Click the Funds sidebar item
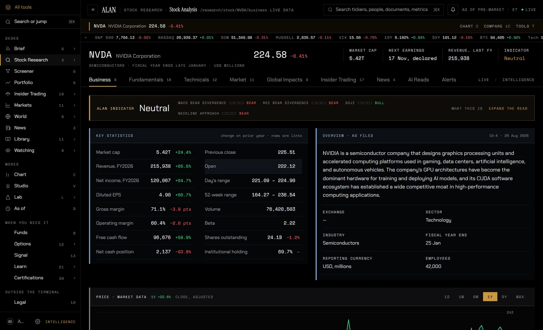The height and width of the screenshot is (330, 543). (40, 233)
